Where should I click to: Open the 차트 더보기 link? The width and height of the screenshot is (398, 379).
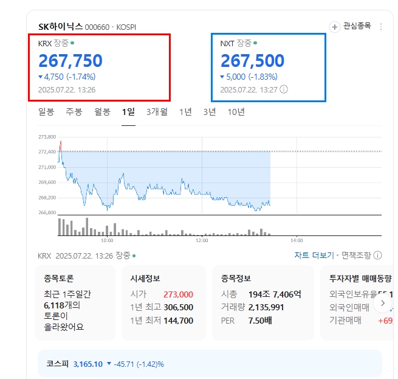point(314,256)
